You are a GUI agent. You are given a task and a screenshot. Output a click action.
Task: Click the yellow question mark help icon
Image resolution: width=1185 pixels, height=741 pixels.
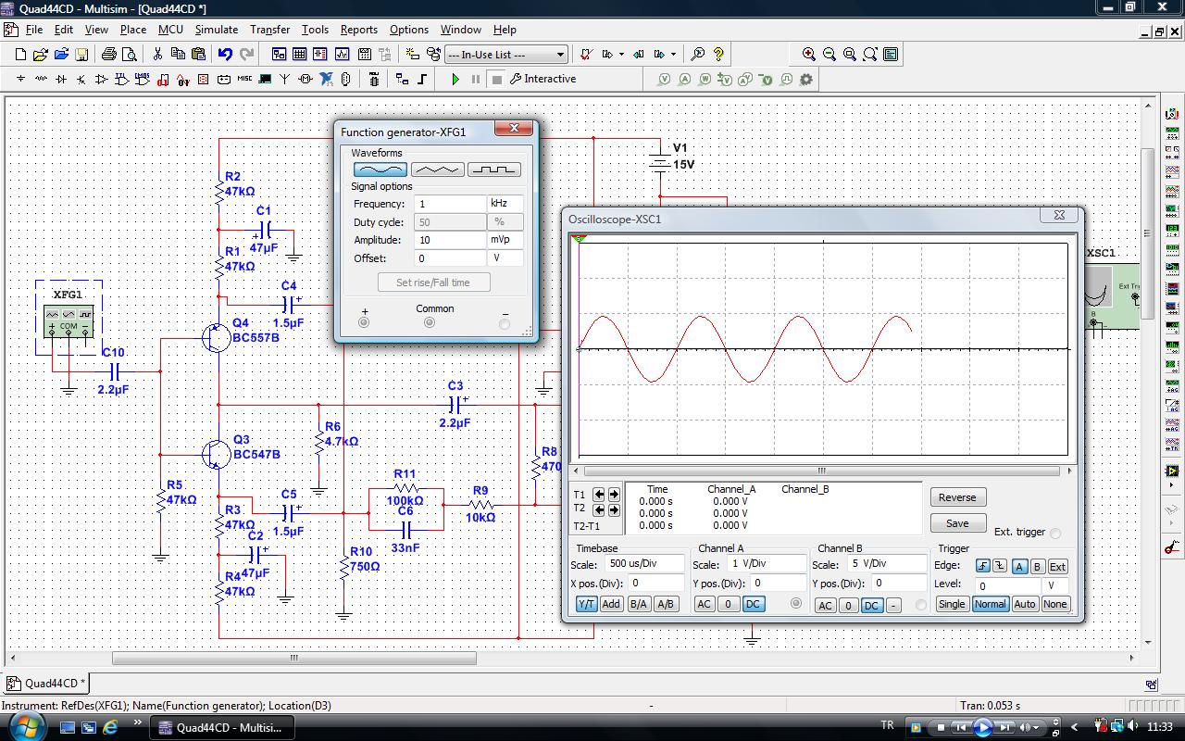tap(718, 55)
